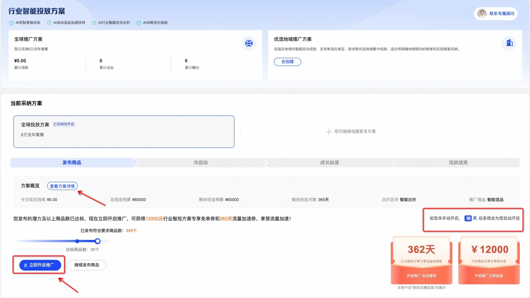The height and width of the screenshot is (298, 530).
Task: Click the 继续发布商品 button
Action: point(87,265)
